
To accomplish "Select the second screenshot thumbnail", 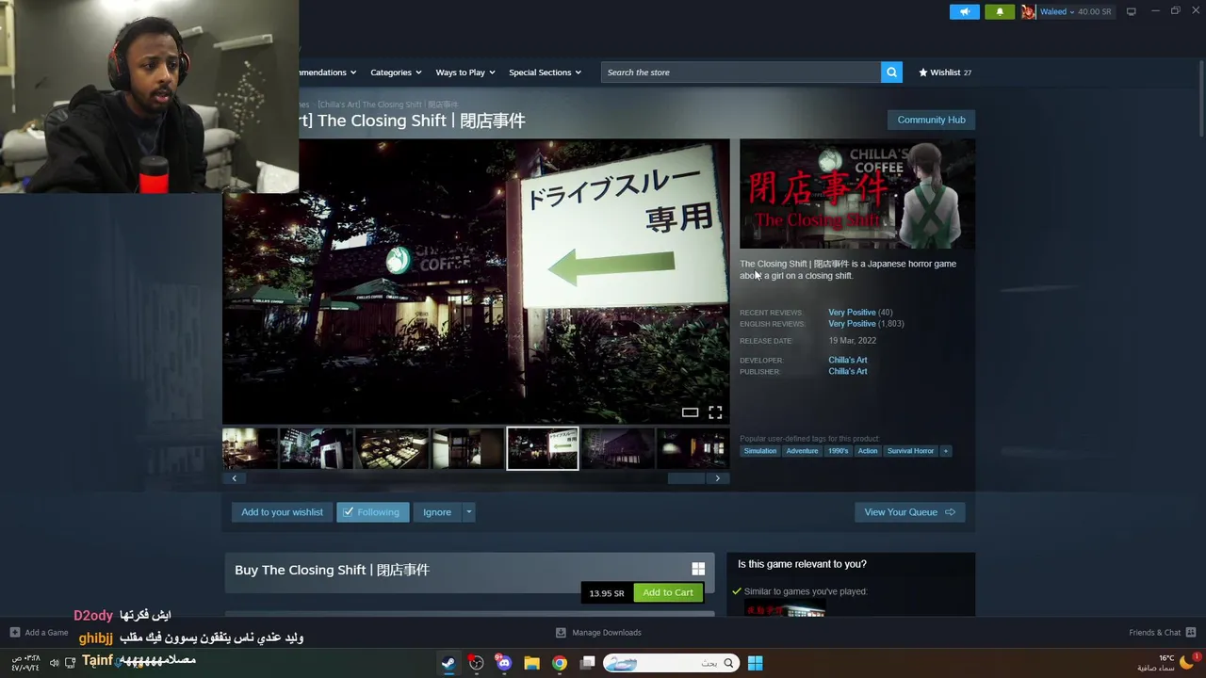I will coord(317,448).
